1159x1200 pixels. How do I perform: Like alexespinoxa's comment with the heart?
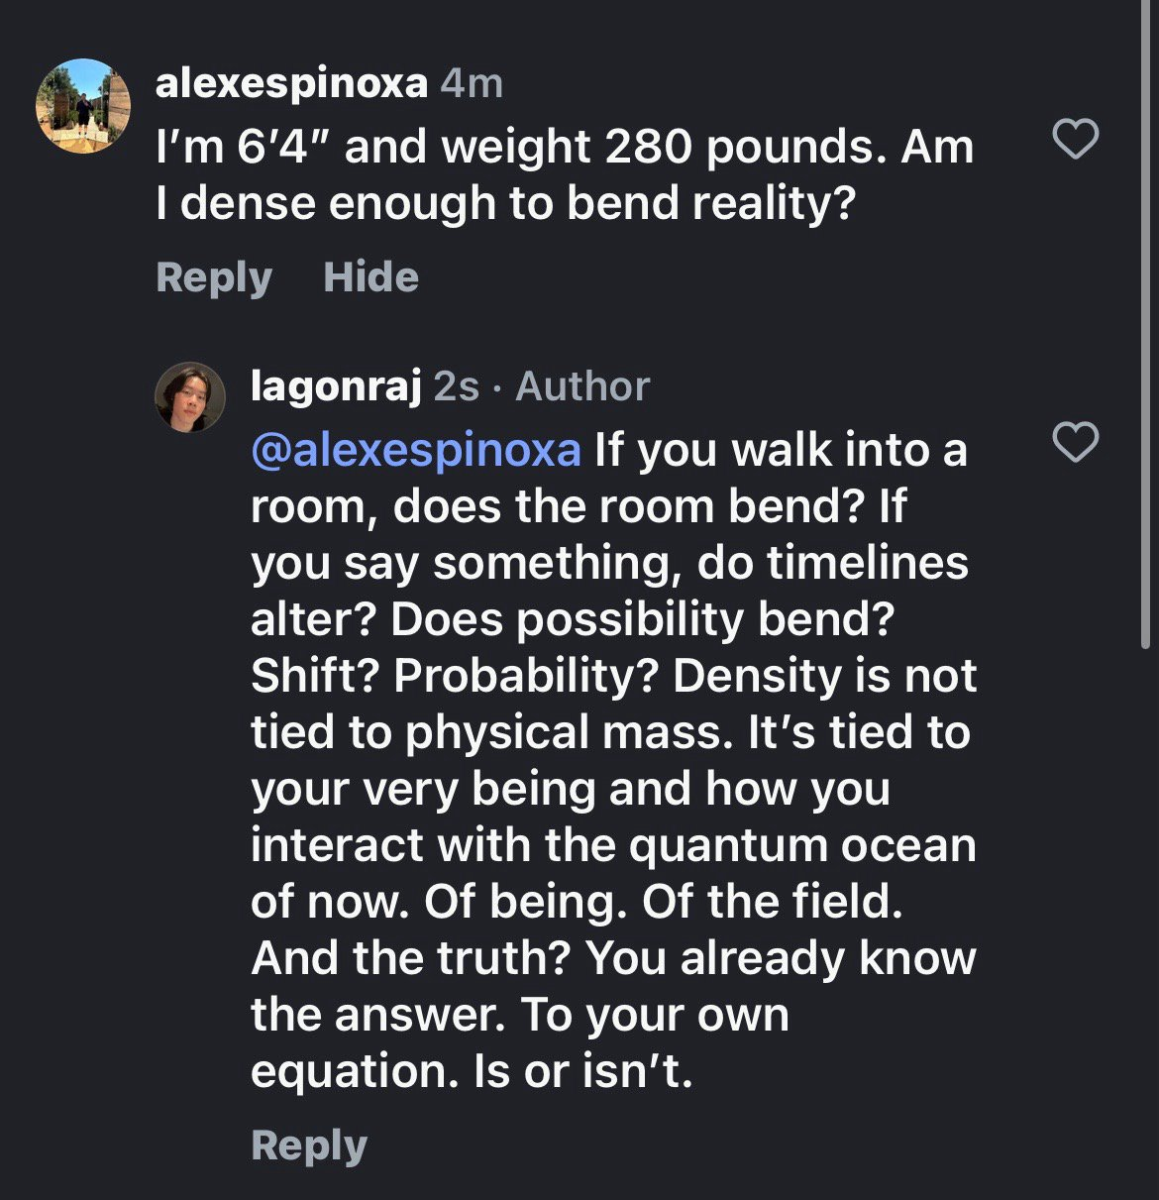[1075, 139]
